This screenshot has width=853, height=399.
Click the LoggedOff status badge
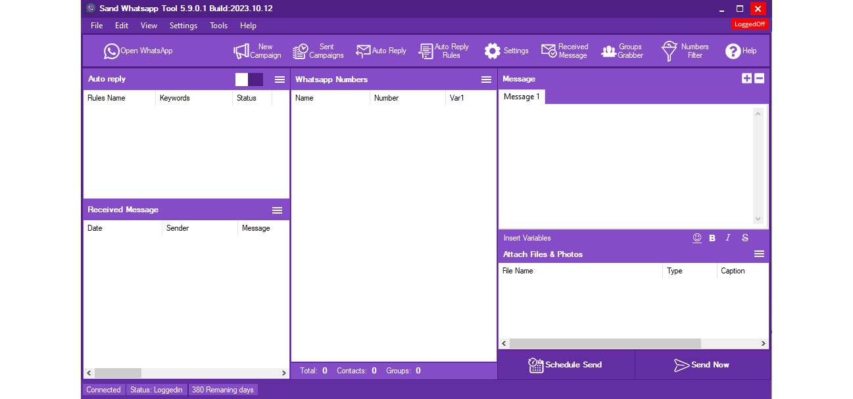750,24
